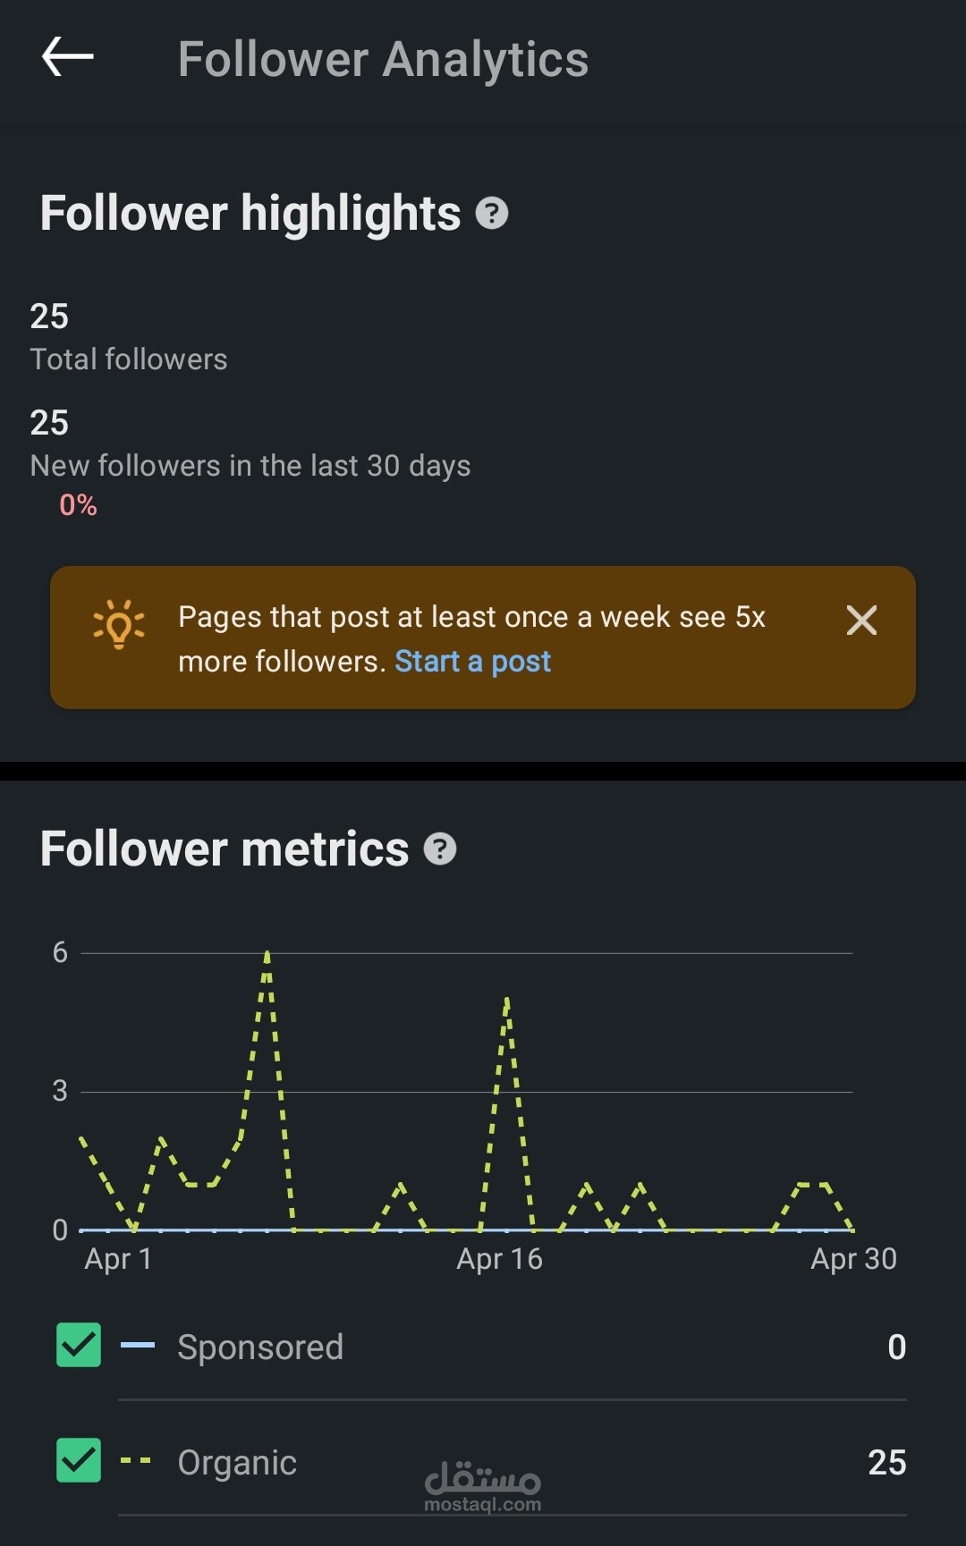
Task: Dismiss the posting tip banner
Action: [x=861, y=621]
